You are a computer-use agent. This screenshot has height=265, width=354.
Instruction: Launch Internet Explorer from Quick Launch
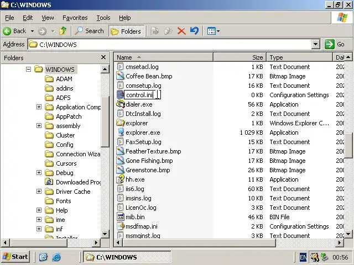(56, 257)
